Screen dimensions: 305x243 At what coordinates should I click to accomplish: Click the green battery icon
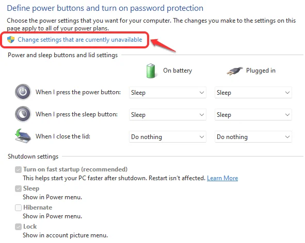151,71
